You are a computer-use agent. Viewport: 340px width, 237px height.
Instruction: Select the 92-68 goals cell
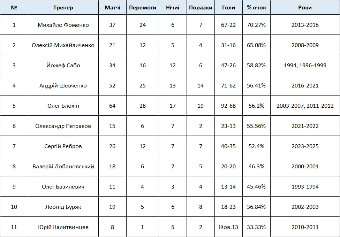(x=228, y=106)
